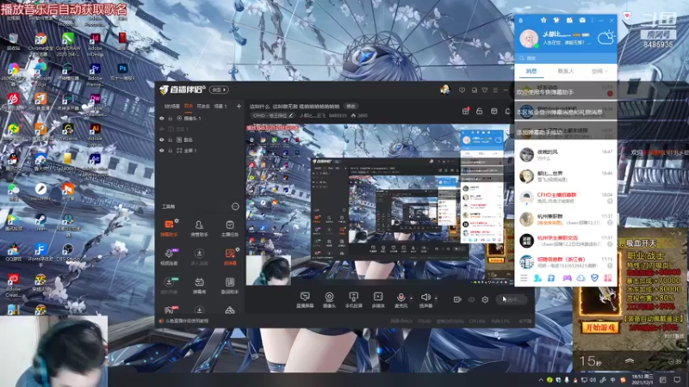Add a 多媒体 multimedia source
689x387 pixels.
[378, 299]
